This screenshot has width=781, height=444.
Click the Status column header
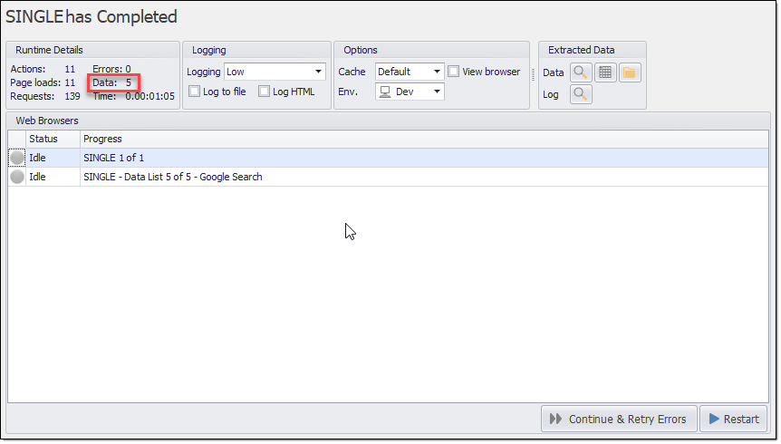click(43, 139)
